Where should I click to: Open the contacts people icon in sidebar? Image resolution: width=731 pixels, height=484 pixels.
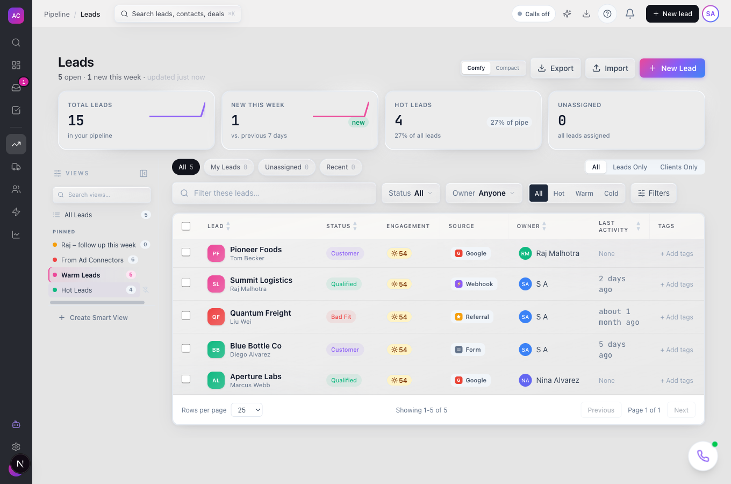pyautogui.click(x=16, y=189)
